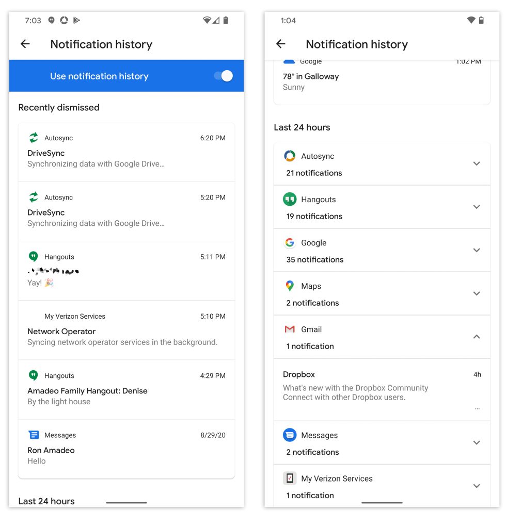Tap the hangouts status icon in the left status bar
This screenshot has width=506, height=528.
coord(51,20)
